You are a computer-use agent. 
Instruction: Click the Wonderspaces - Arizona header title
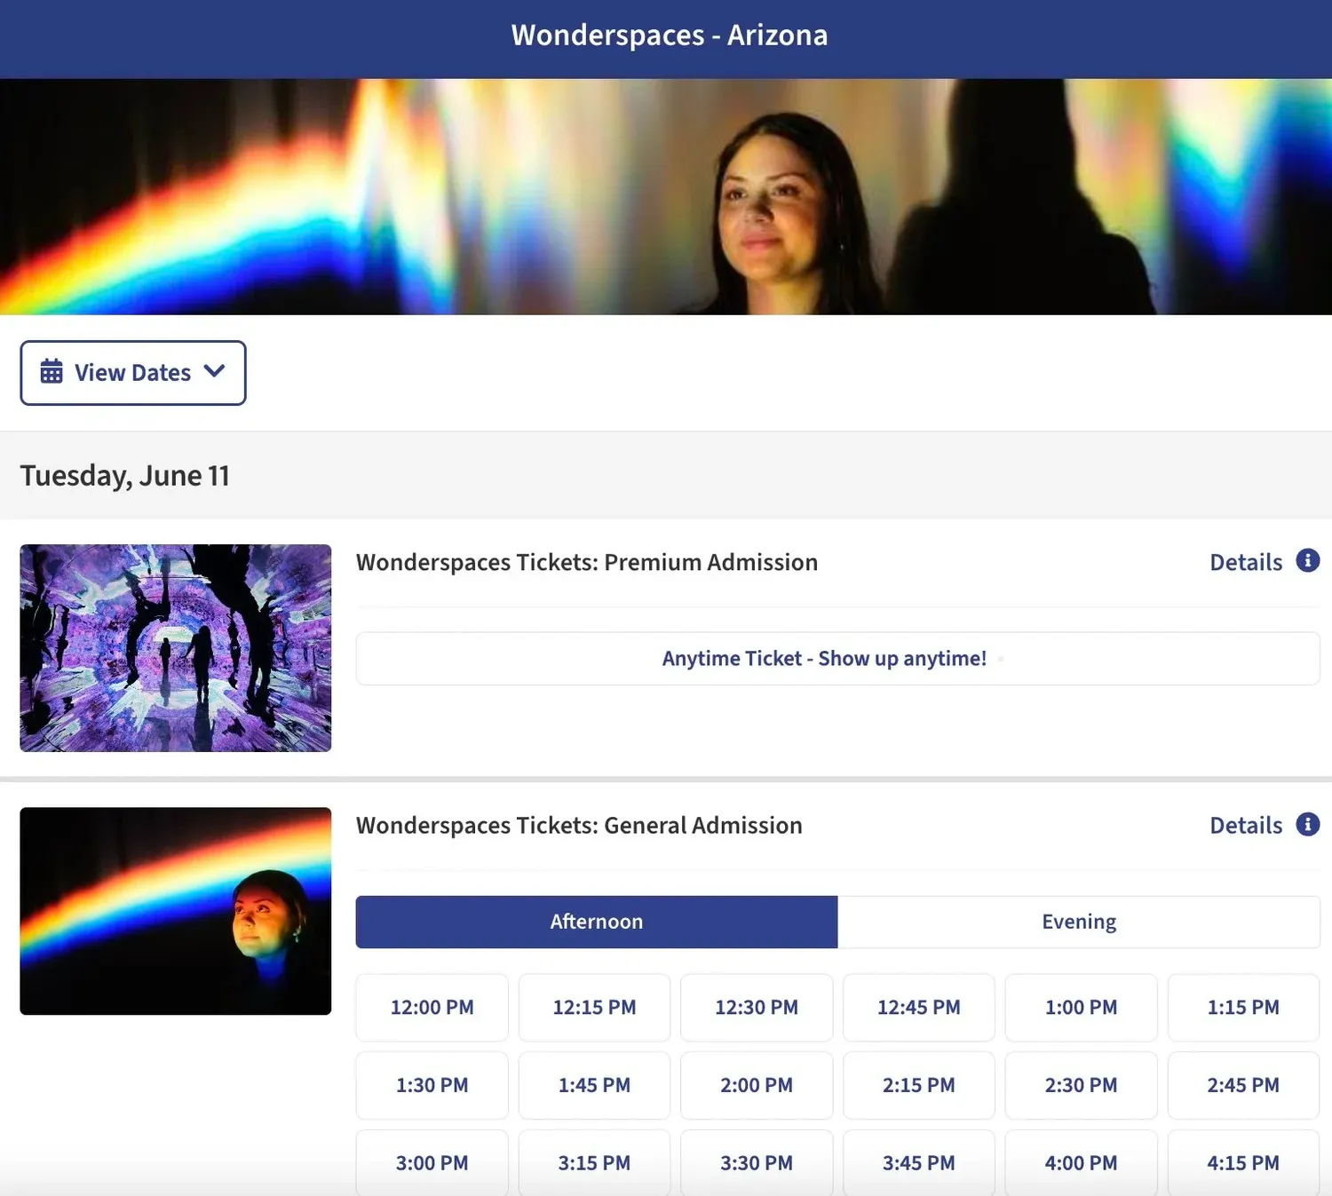[x=670, y=36]
